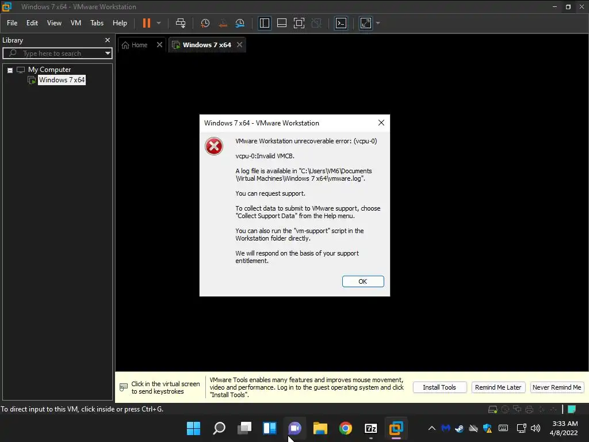The width and height of the screenshot is (589, 442).
Task: Click the Remind Me Later button
Action: click(498, 387)
